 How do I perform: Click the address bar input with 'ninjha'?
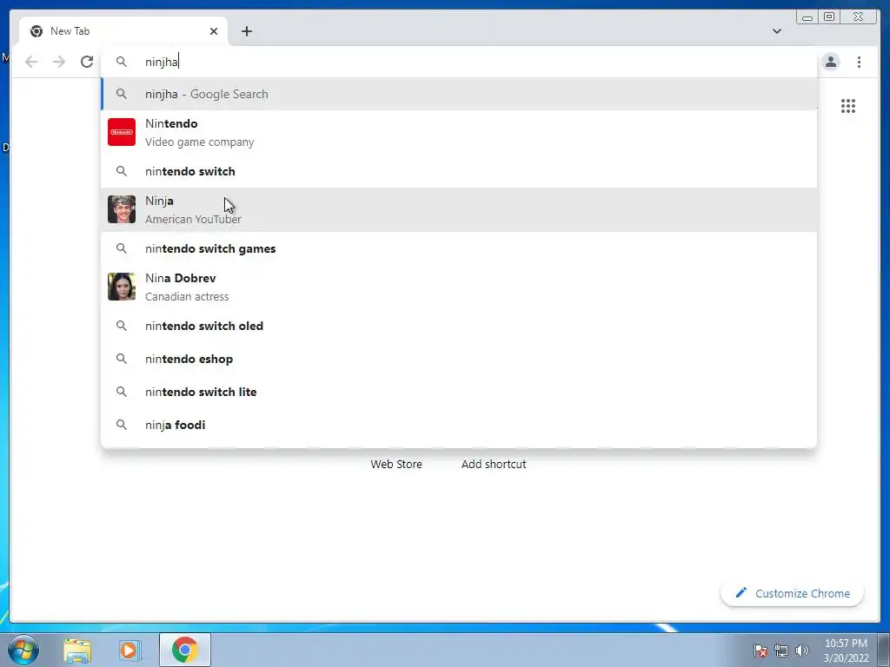click(459, 62)
